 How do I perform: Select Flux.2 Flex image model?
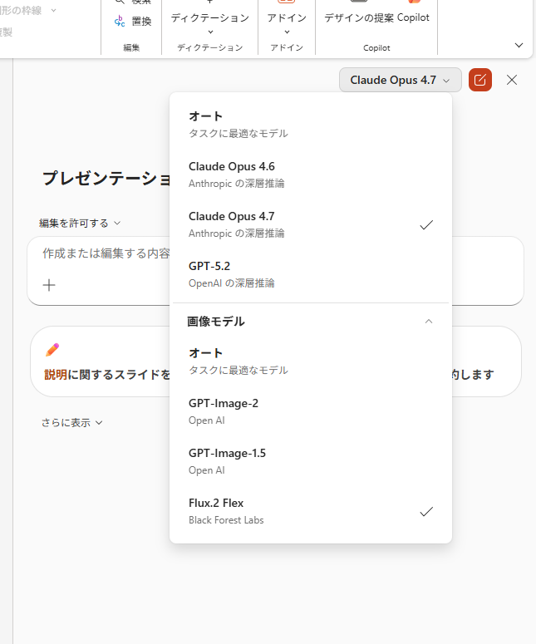tap(311, 511)
